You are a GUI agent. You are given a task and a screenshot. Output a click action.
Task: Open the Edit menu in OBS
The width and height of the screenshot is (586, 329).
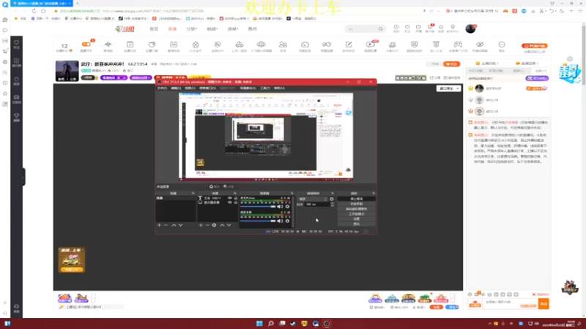pos(176,88)
